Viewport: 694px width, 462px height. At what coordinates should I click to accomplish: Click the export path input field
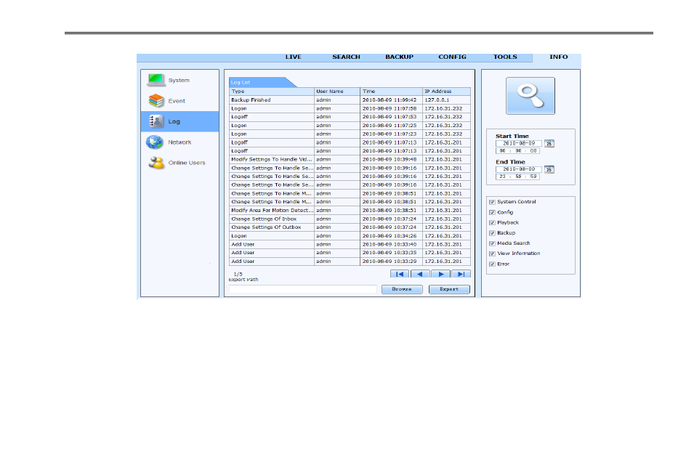click(x=303, y=289)
